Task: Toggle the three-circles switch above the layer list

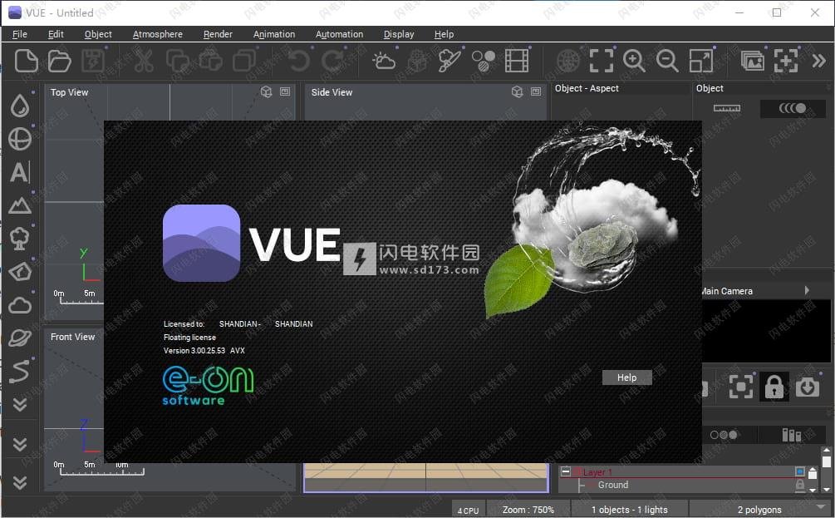Action: click(x=724, y=435)
